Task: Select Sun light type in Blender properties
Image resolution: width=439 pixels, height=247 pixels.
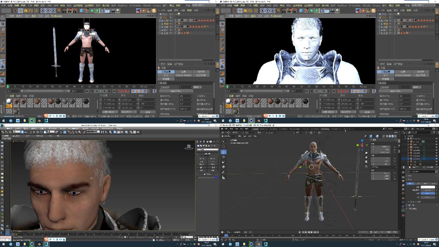Action: pyautogui.click(x=418, y=184)
